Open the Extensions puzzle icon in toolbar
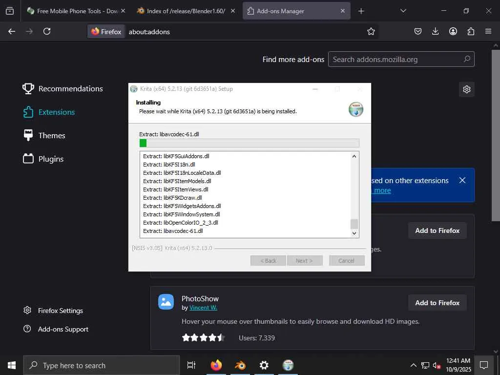The height and width of the screenshot is (375, 500). (471, 31)
